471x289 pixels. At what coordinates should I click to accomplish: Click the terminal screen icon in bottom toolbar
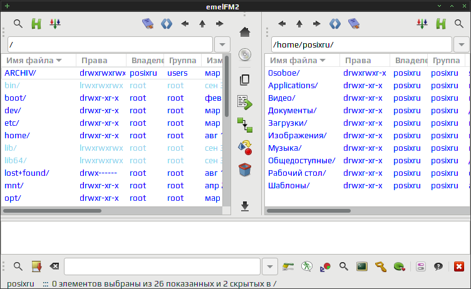(x=362, y=266)
